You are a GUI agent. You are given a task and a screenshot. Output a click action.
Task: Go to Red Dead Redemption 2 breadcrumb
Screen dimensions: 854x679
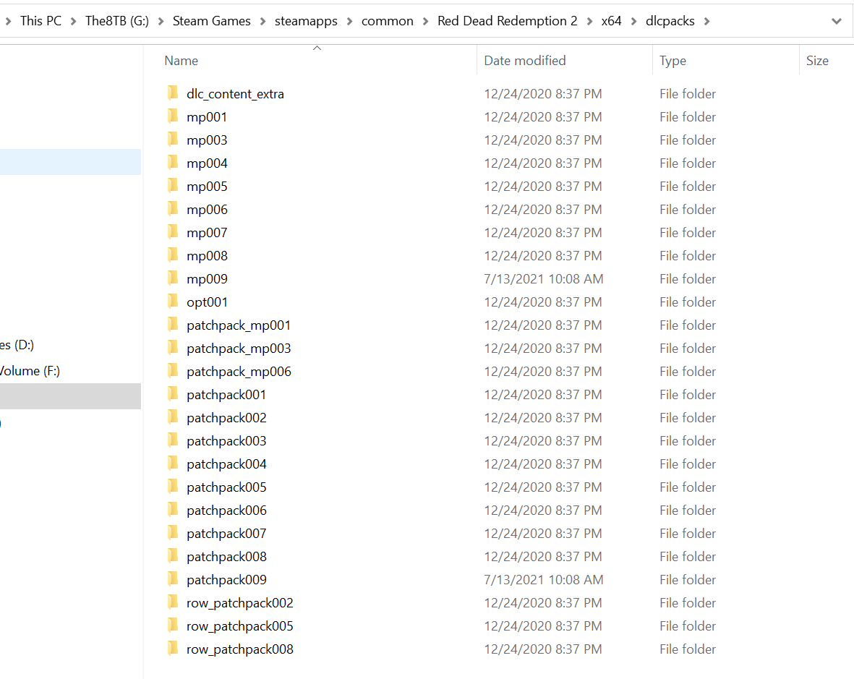tap(507, 21)
